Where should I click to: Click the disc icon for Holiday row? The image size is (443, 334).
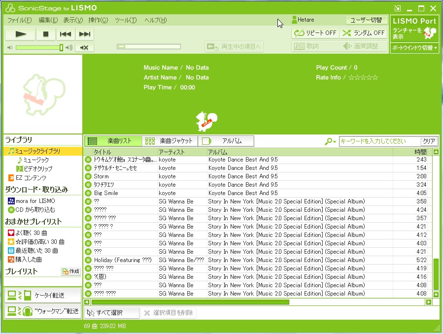[x=88, y=260]
